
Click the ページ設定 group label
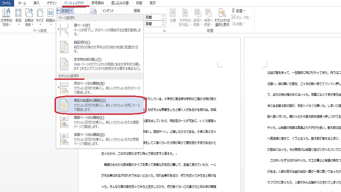40,31
